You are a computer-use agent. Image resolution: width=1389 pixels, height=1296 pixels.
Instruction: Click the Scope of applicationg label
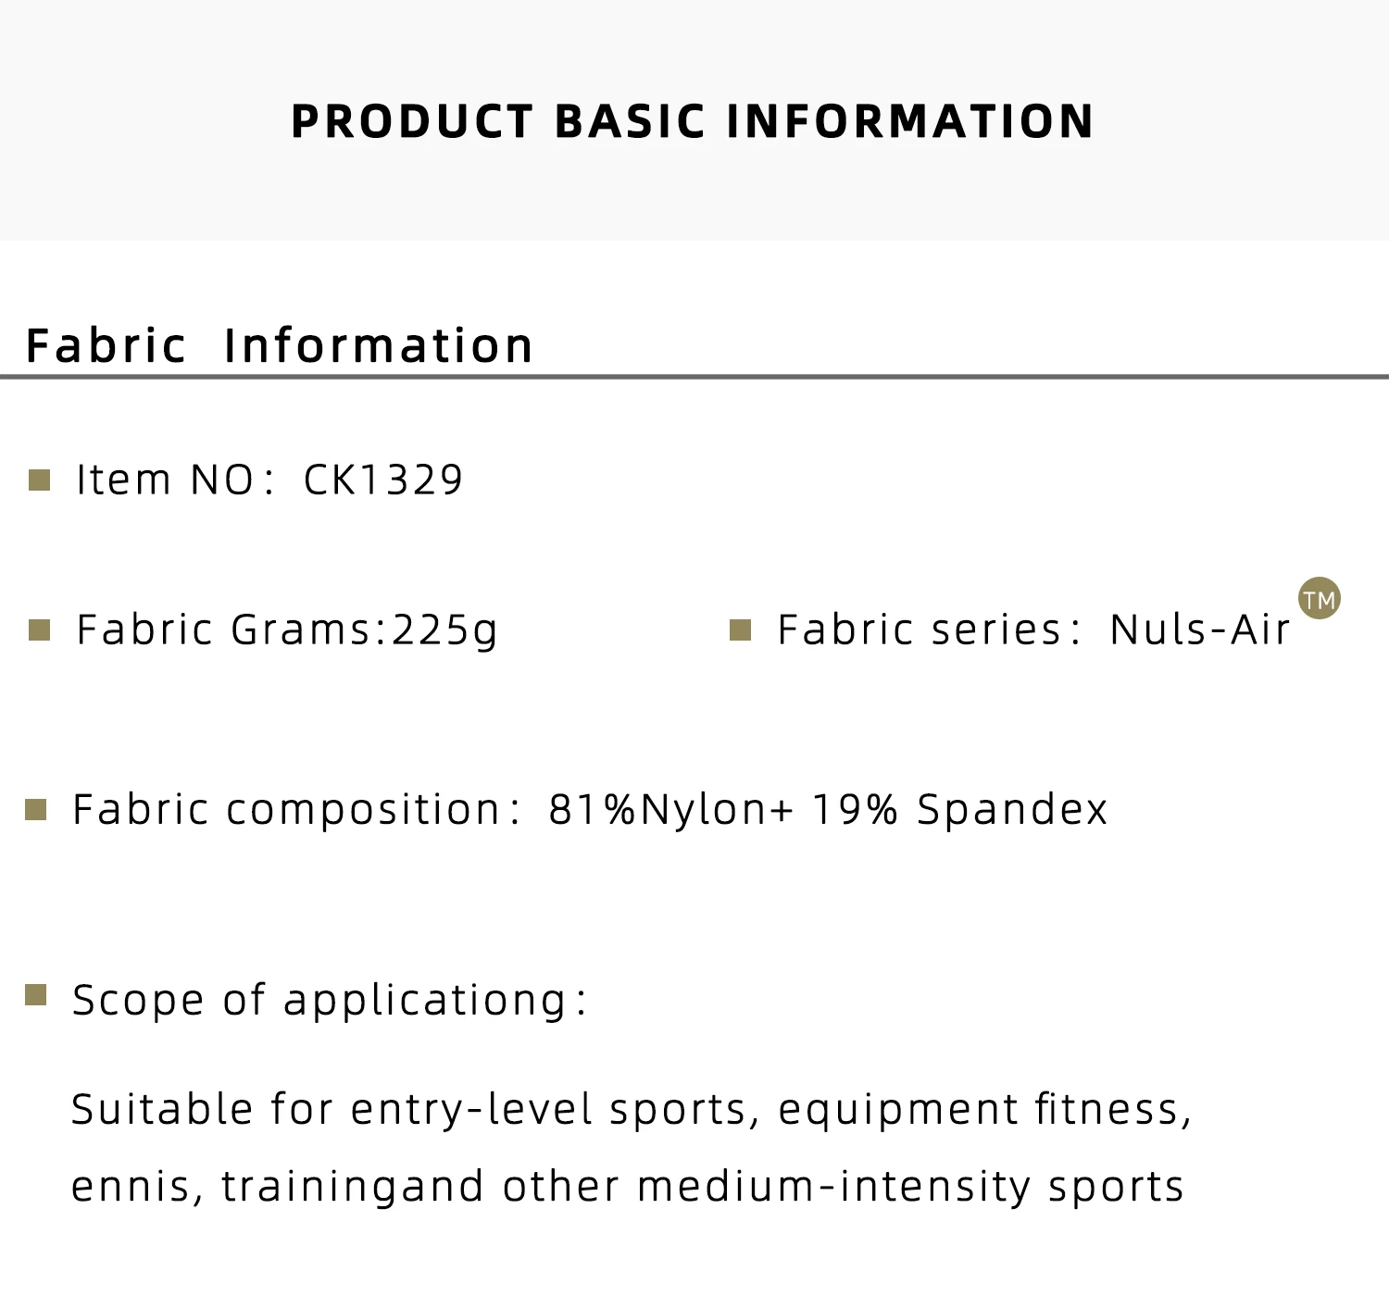pyautogui.click(x=329, y=1001)
